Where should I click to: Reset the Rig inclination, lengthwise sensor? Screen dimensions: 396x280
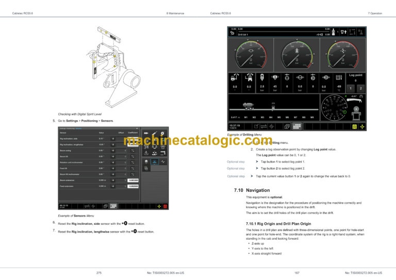tap(113, 145)
